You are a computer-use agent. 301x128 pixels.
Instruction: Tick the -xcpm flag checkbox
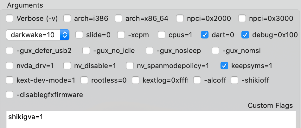[121, 35]
